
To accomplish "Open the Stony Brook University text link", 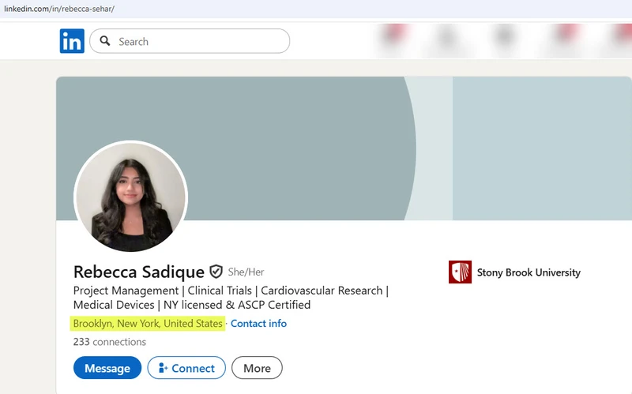I will click(x=529, y=272).
